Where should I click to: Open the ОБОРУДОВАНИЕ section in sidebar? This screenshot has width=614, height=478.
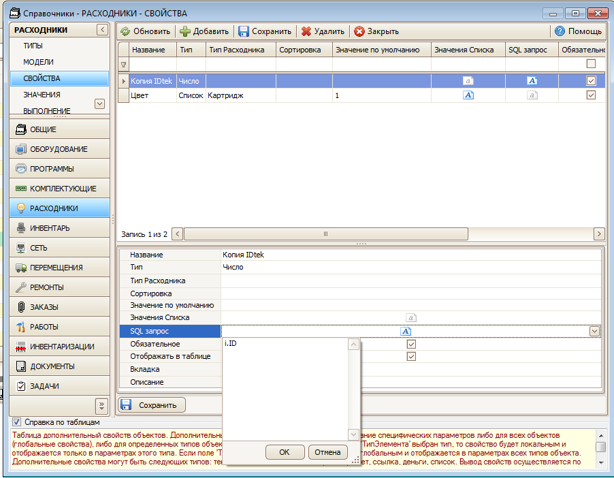(x=59, y=149)
